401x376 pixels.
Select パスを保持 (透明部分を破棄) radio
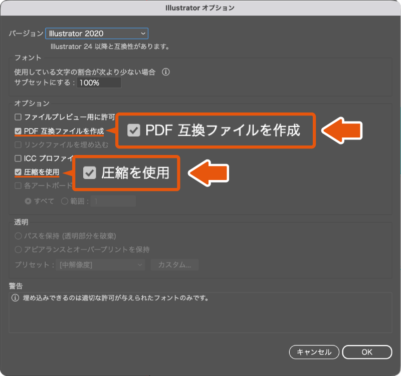(18, 236)
